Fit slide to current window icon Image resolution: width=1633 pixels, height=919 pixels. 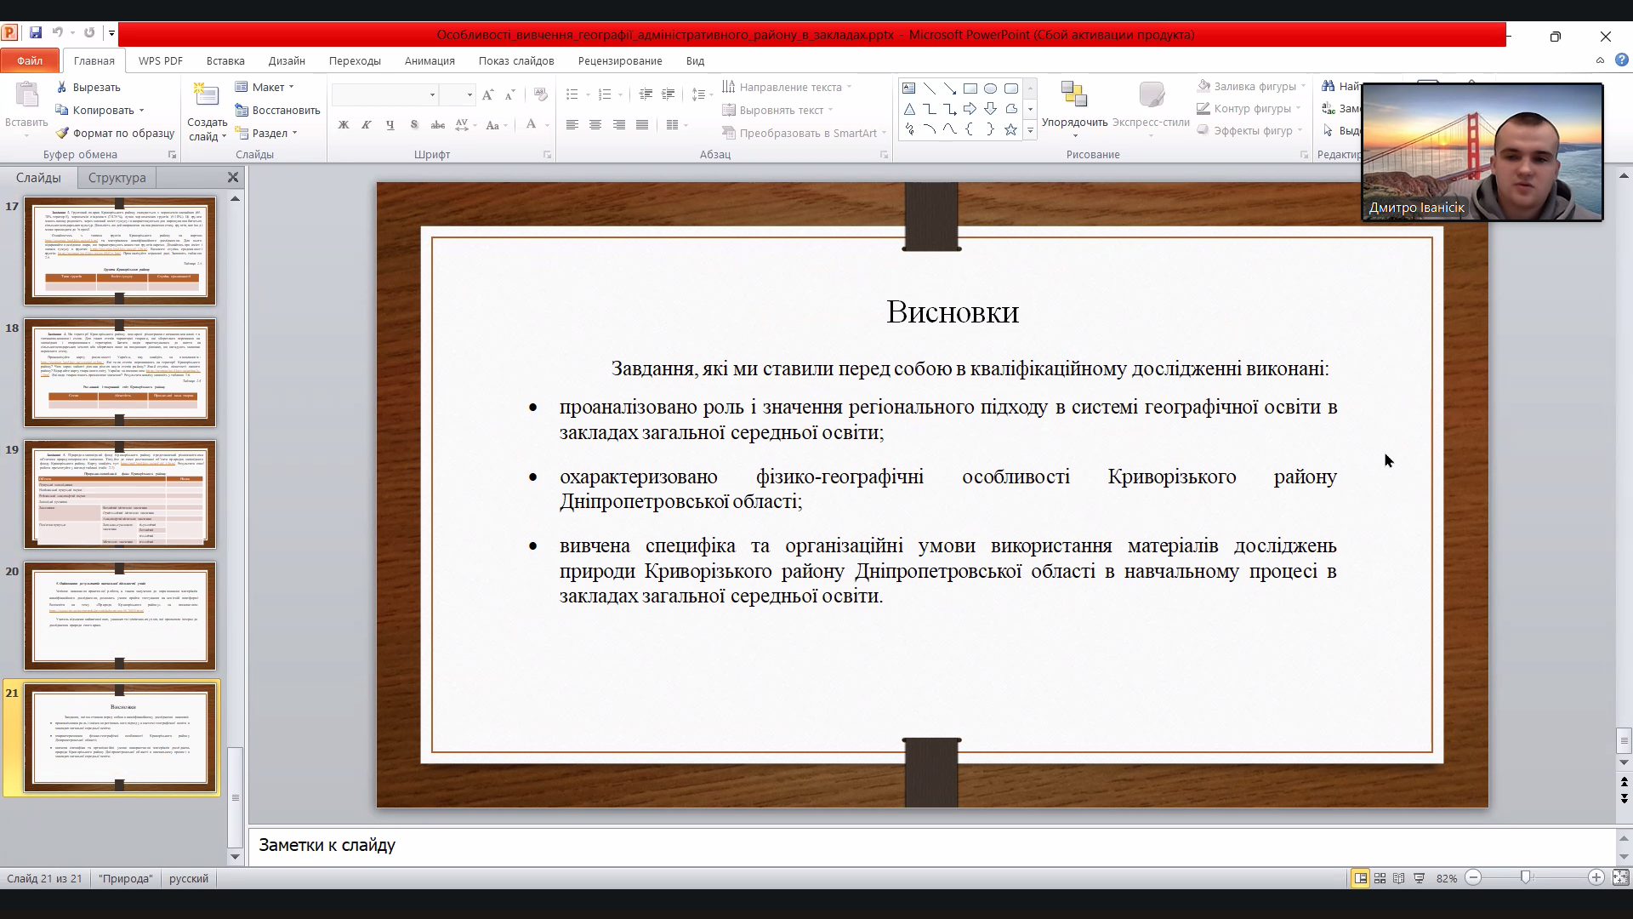coord(1620,878)
